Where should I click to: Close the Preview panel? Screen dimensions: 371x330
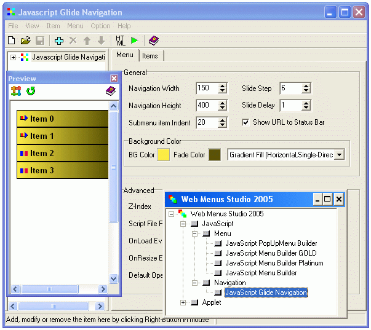114,78
